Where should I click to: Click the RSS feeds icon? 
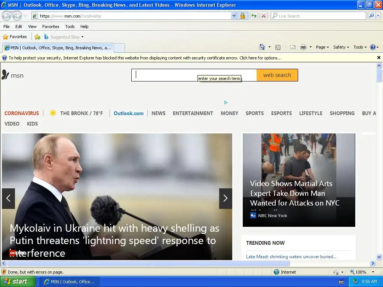click(x=278, y=47)
